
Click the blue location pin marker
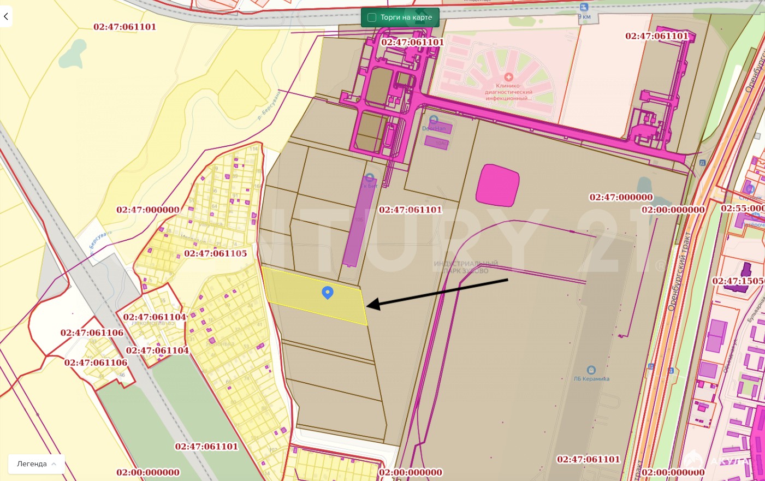328,293
